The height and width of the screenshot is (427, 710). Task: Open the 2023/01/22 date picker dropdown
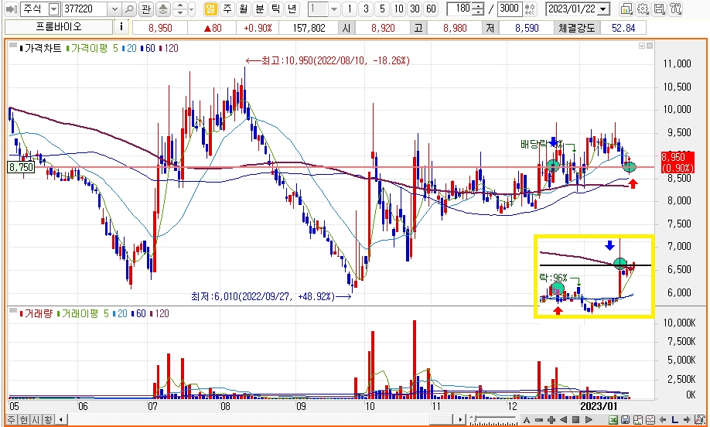tap(603, 9)
